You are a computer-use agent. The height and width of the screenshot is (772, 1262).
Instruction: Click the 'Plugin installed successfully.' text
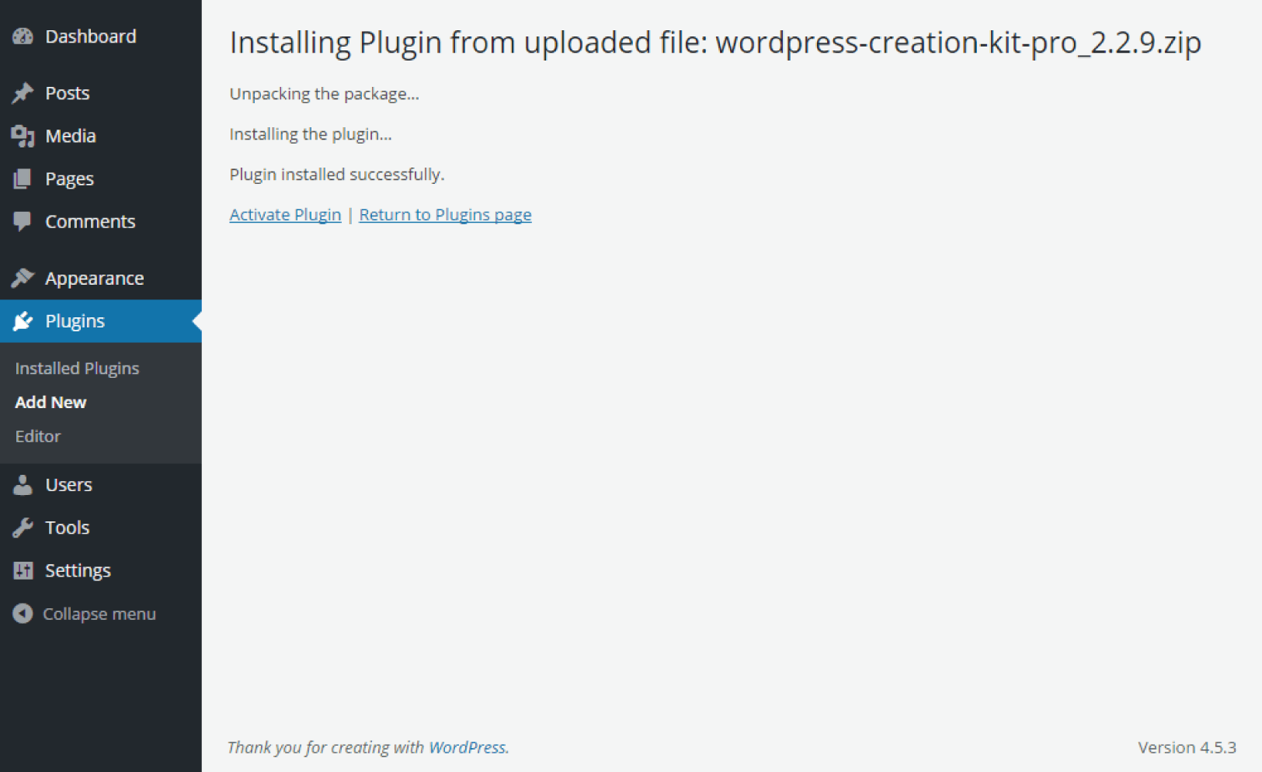tap(337, 175)
